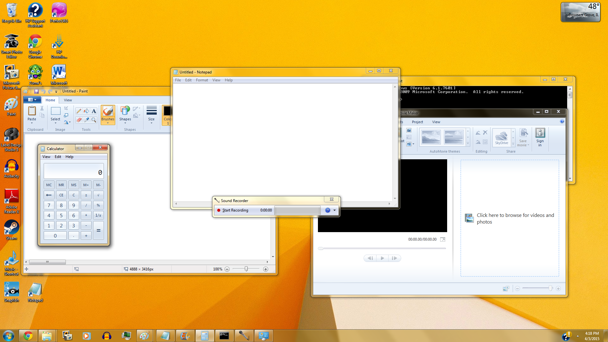The width and height of the screenshot is (608, 342).
Task: Click the Sign in icon in Movie Maker
Action: (x=540, y=134)
